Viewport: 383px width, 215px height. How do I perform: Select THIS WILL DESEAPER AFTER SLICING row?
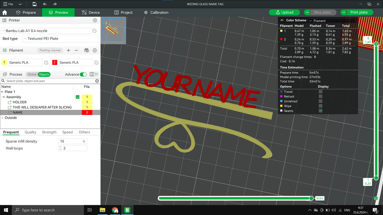50,107
